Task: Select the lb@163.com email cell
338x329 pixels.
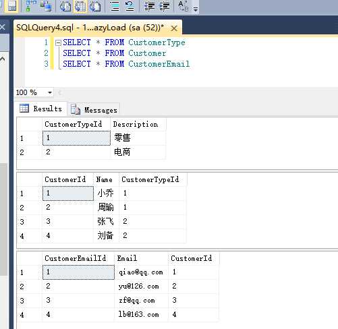Action: tap(142, 315)
